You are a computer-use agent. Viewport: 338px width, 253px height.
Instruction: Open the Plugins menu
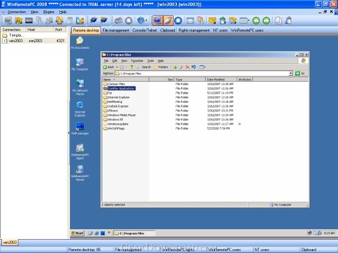49,12
